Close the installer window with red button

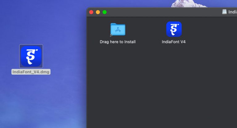click(x=91, y=12)
